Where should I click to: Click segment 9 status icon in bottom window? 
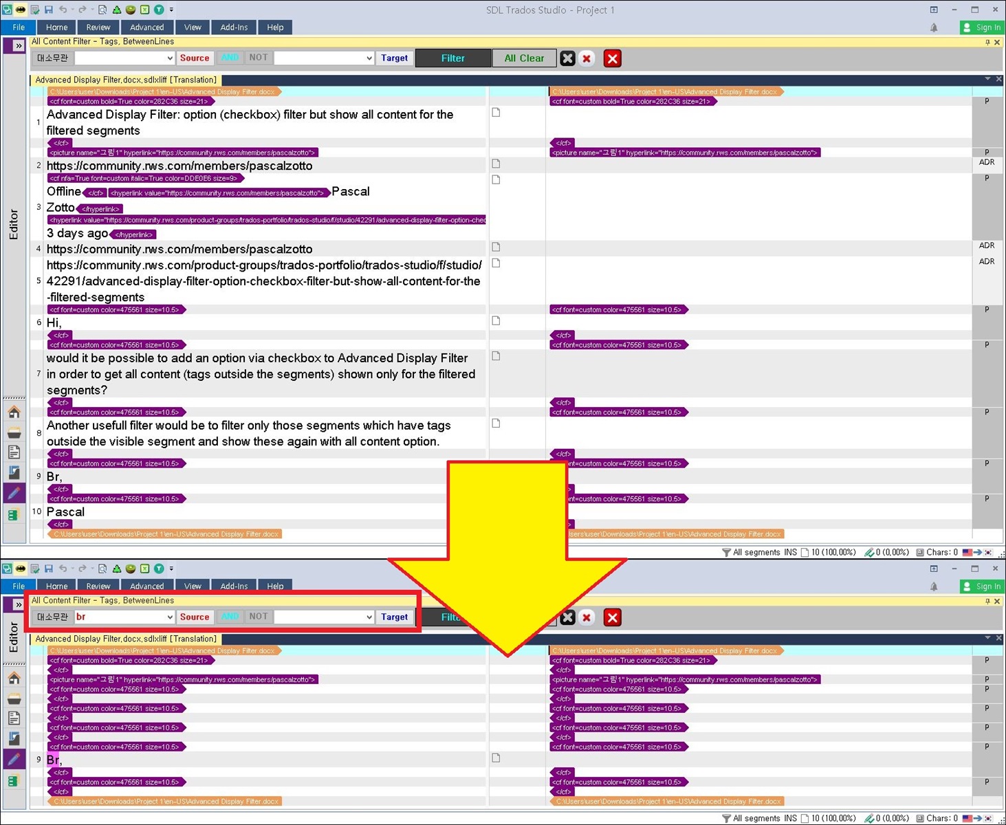tap(496, 758)
